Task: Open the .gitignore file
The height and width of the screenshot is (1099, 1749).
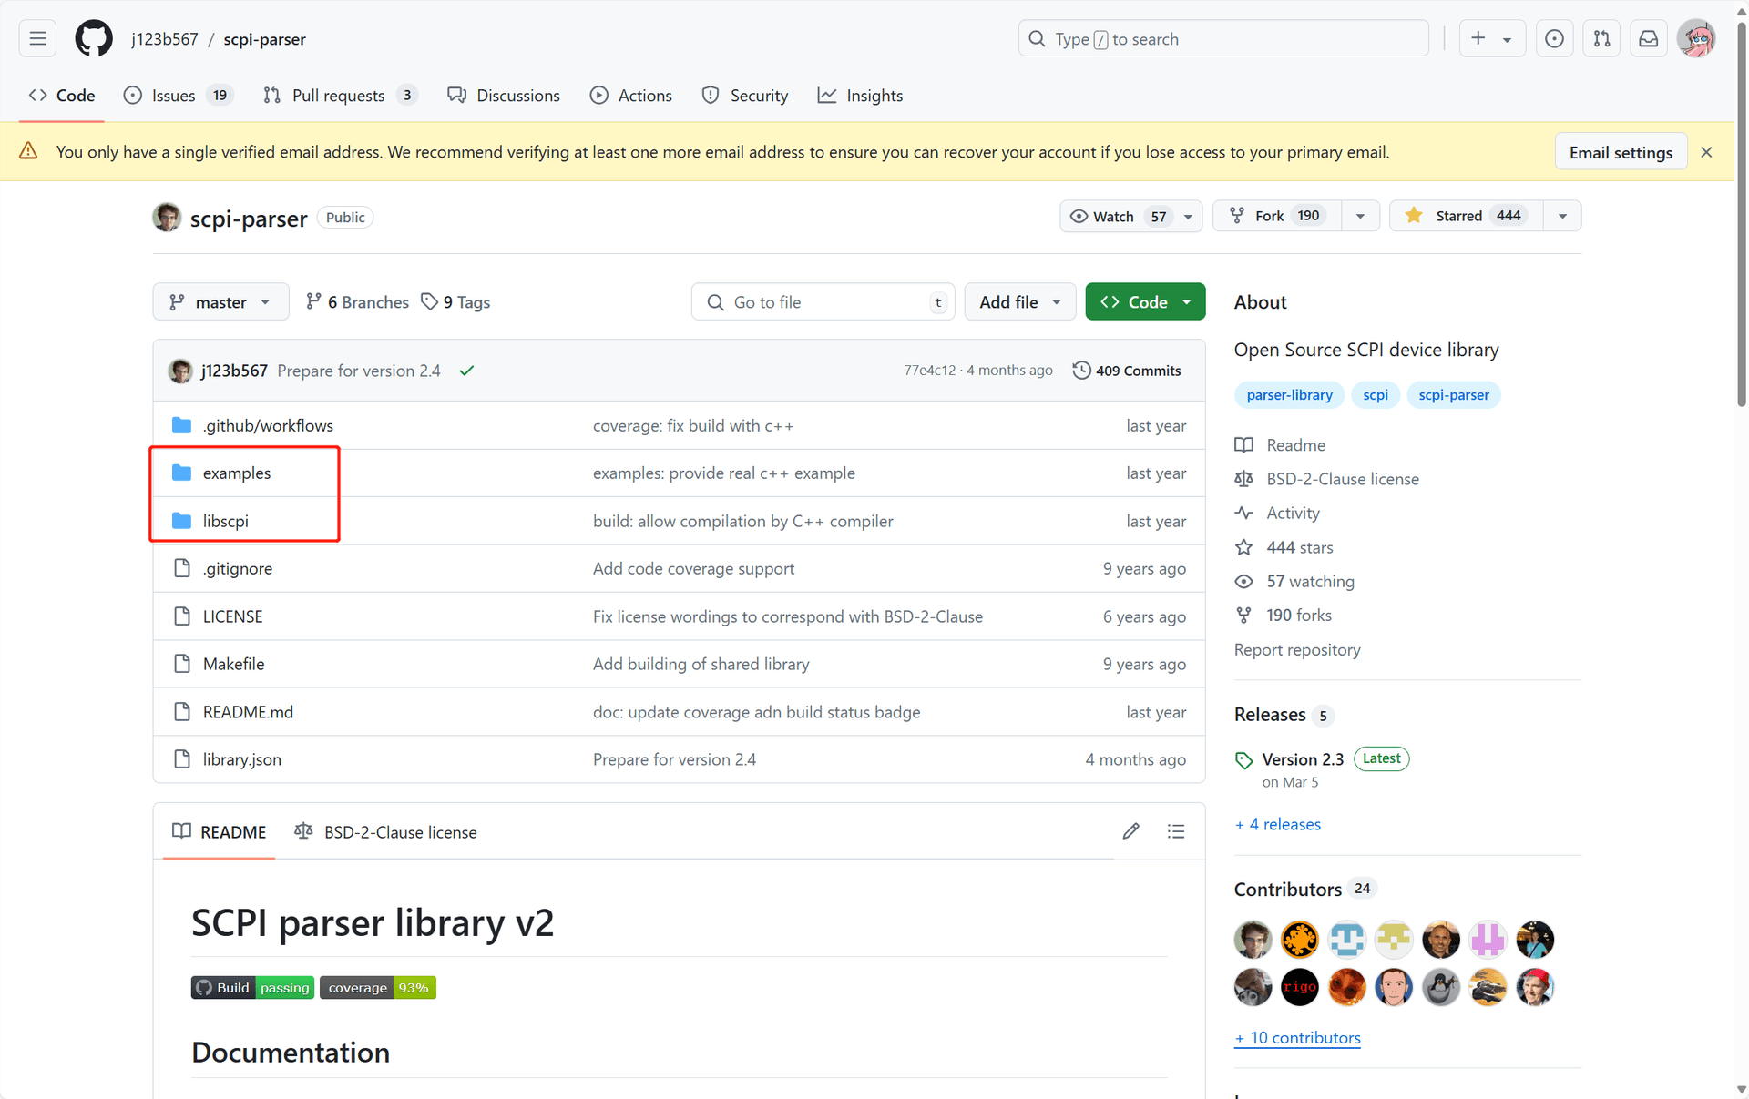Action: (x=237, y=568)
